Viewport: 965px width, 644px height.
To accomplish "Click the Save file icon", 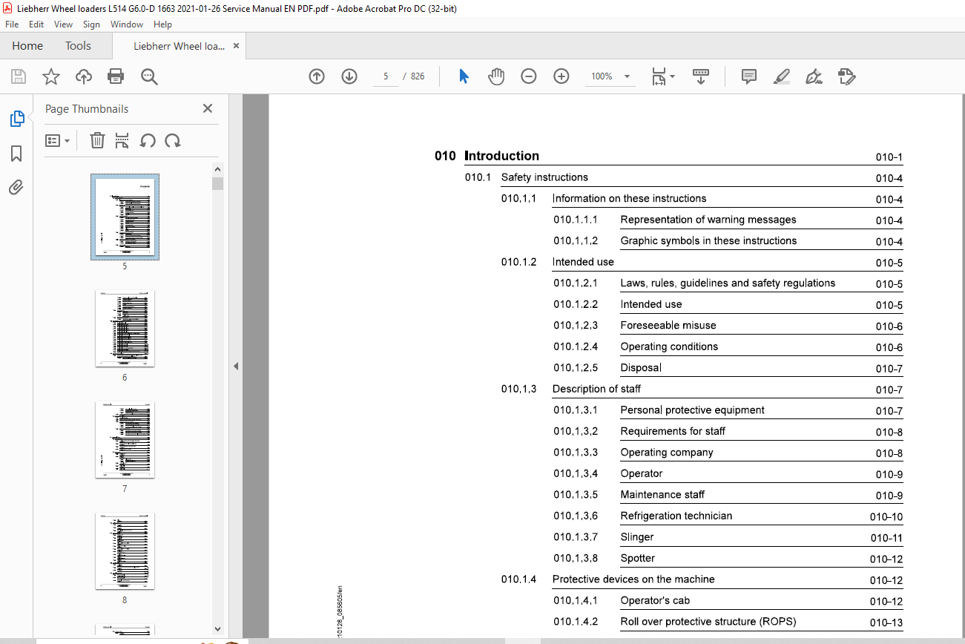I will [19, 76].
